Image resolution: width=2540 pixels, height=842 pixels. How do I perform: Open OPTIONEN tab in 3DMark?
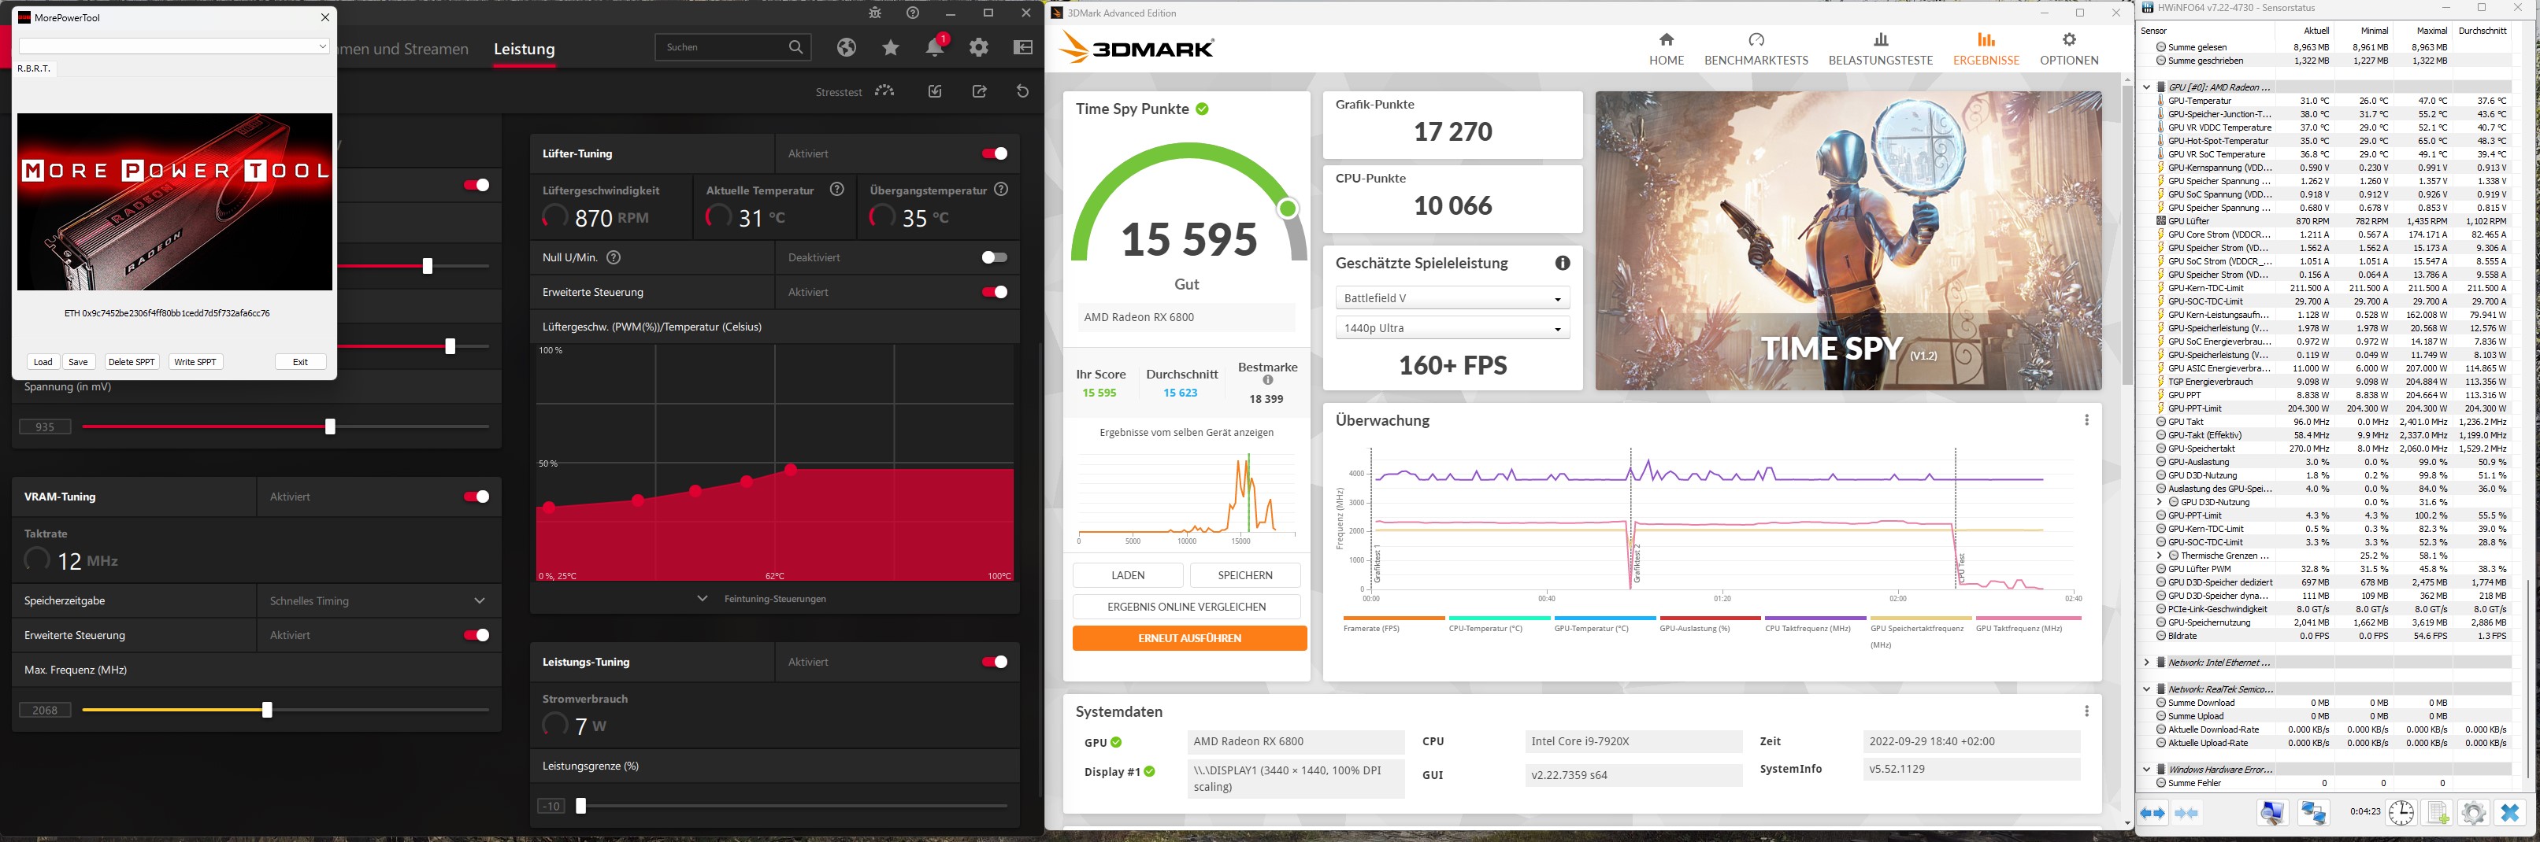[x=2069, y=48]
